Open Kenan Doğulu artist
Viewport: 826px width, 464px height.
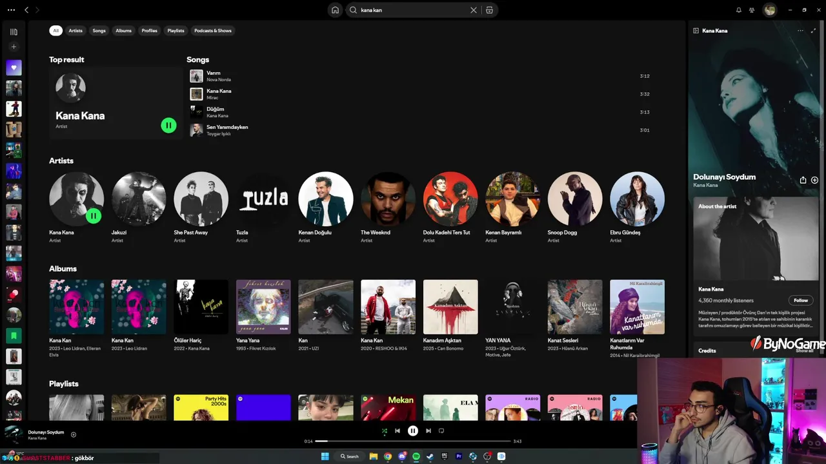pos(326,198)
